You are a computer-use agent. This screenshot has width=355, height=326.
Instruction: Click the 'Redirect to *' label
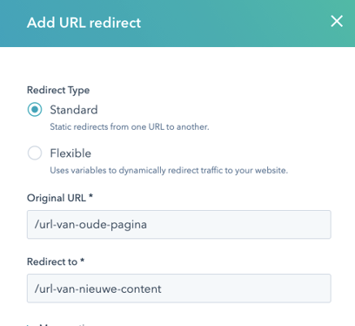coord(56,261)
